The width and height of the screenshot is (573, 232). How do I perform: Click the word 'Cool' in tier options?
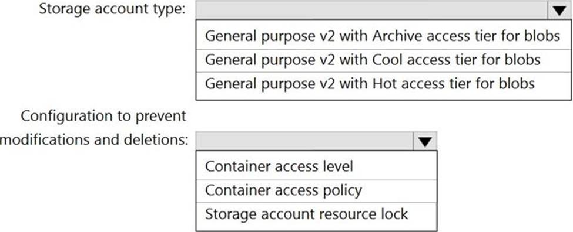[387, 60]
